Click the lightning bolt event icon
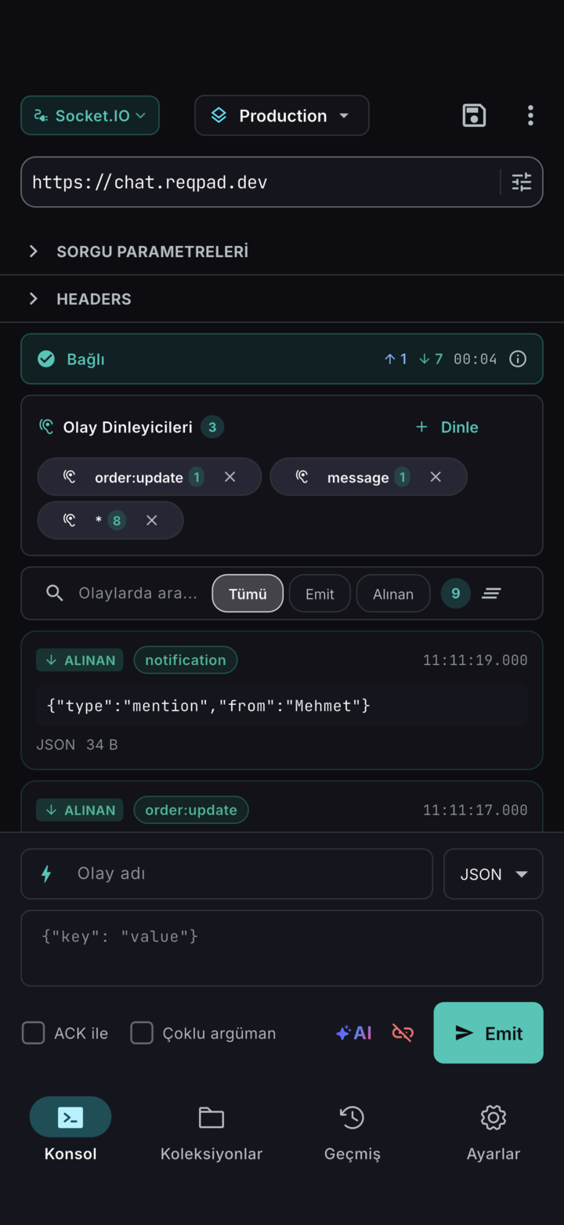564x1225 pixels. tap(46, 873)
